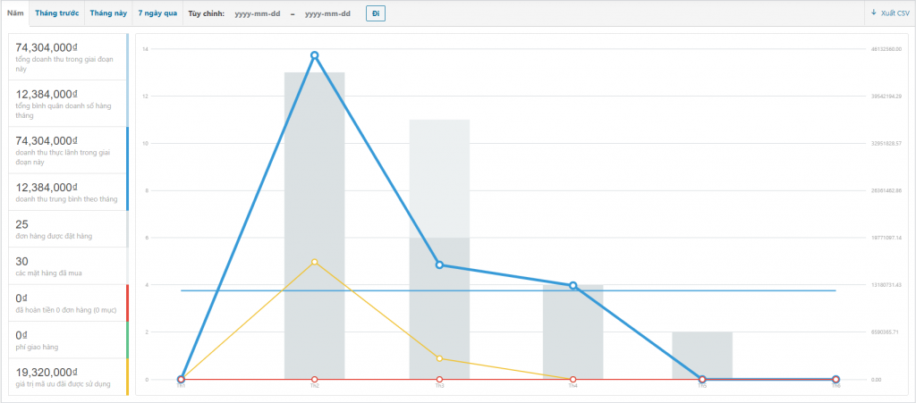916x403 pixels.
Task: Select the Năm tab
Action: tap(15, 13)
